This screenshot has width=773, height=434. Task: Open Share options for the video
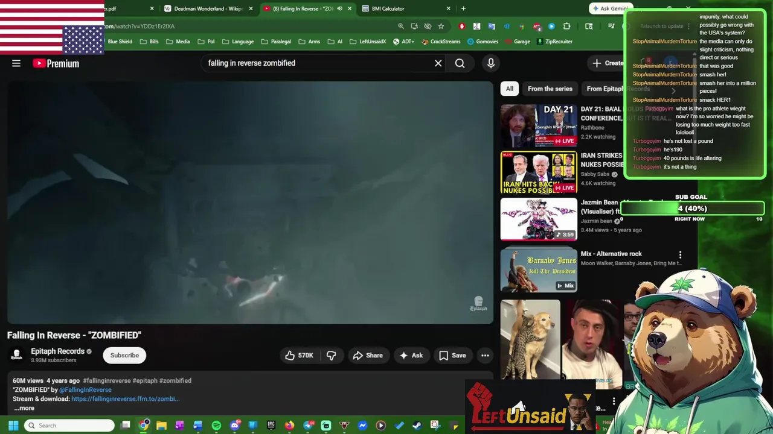point(367,356)
